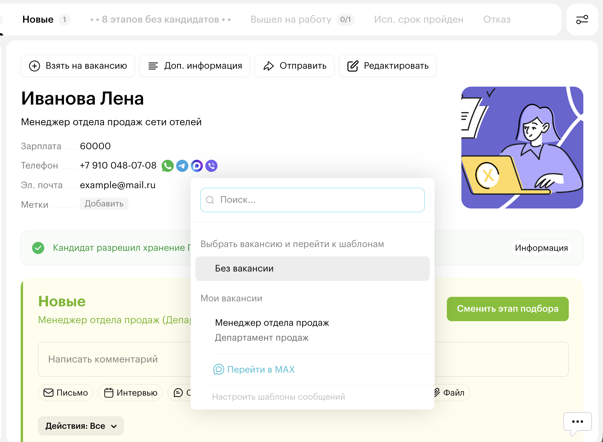Click the Viber icon next to phone
Viewport: 603px width, 442px height.
click(x=211, y=166)
